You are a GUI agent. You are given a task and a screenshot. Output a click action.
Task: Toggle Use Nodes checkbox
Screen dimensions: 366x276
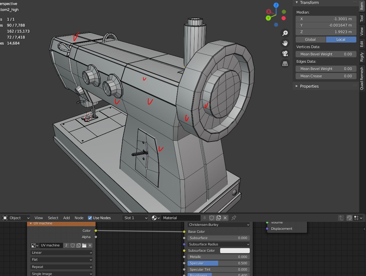(x=90, y=218)
